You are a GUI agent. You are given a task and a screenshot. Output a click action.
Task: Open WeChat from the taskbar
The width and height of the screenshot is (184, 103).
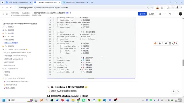pos(83,100)
